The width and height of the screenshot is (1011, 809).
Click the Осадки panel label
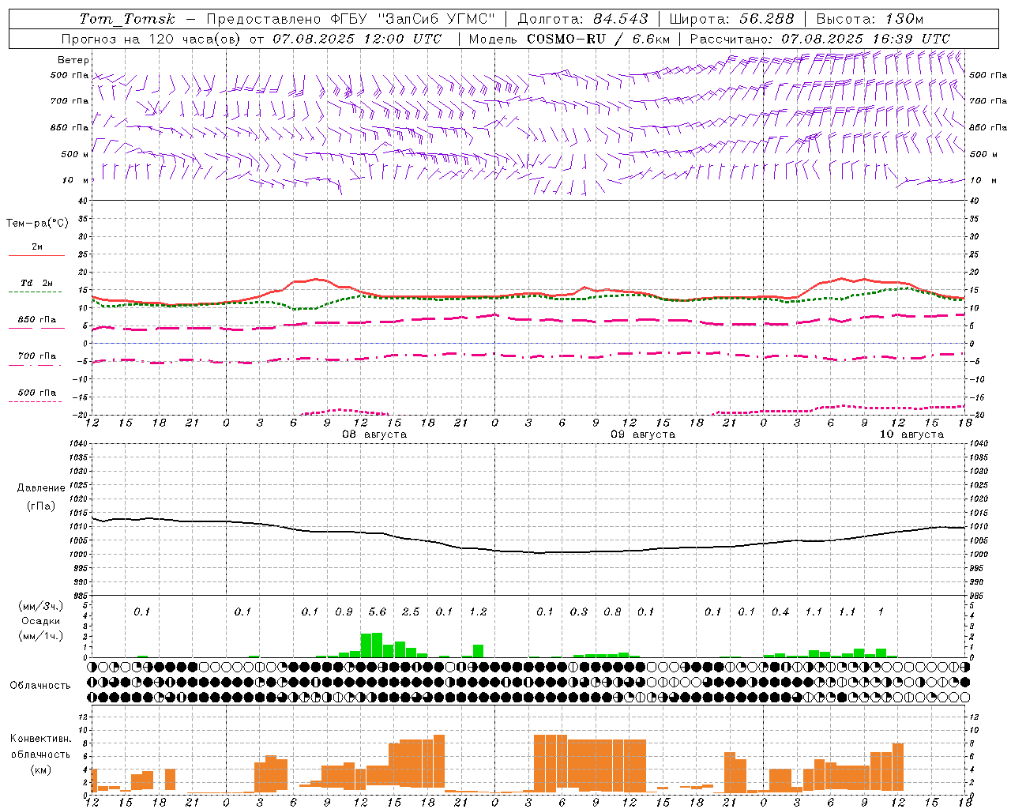[x=40, y=621]
